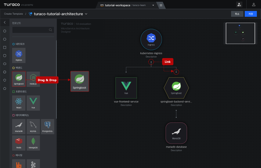The width and height of the screenshot is (261, 168).
Task: Choose the PostgreSQL component
Action: (47, 126)
